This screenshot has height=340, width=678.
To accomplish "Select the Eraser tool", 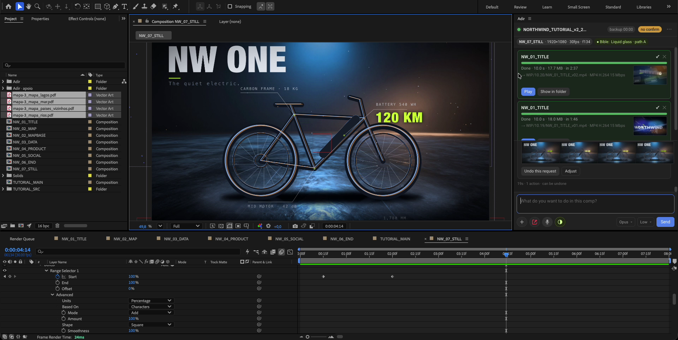I will (153, 6).
